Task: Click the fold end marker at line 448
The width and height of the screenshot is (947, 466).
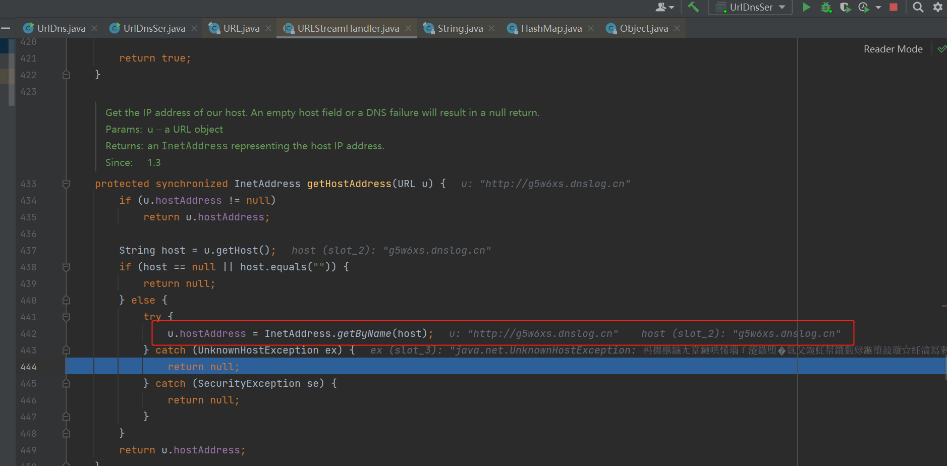Action: point(66,434)
